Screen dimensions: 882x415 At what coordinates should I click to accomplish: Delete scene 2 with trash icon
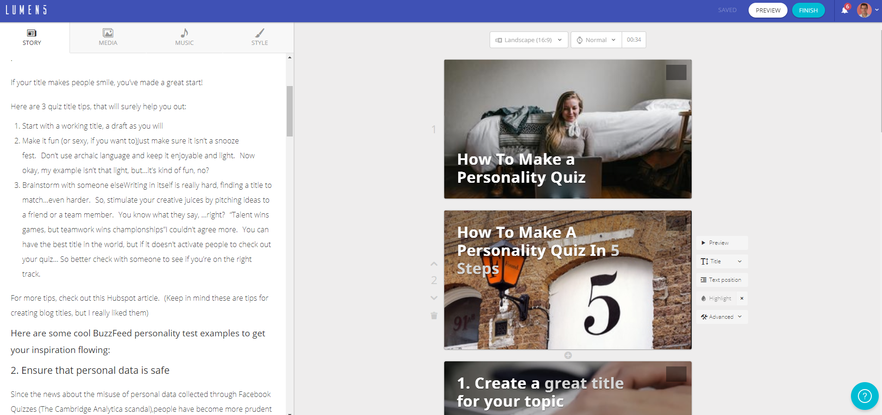(x=434, y=316)
